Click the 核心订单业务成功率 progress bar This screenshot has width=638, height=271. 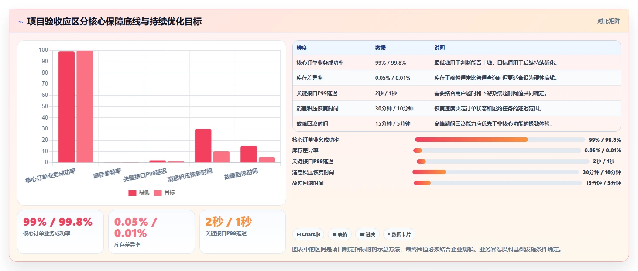pos(500,140)
